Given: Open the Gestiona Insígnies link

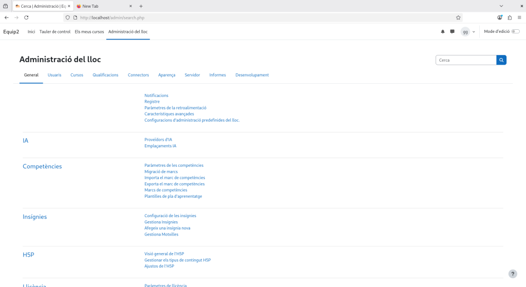Looking at the screenshot, I should pos(161,222).
